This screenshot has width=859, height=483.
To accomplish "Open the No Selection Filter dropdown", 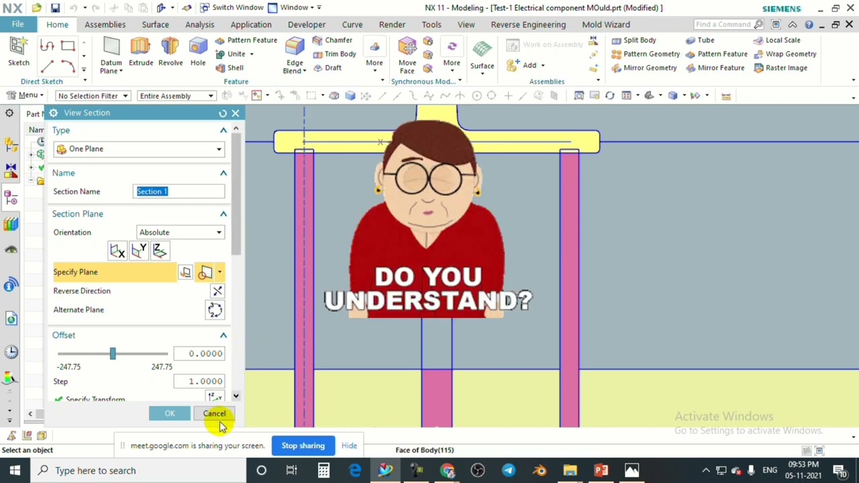I will coord(93,96).
